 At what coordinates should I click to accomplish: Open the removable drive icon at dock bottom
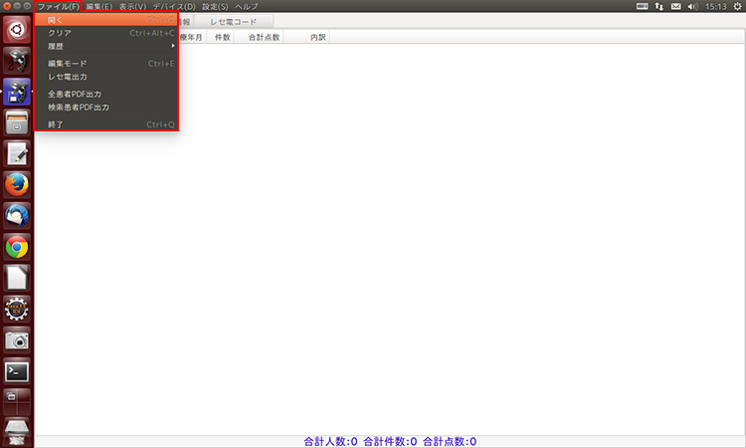pos(17,432)
